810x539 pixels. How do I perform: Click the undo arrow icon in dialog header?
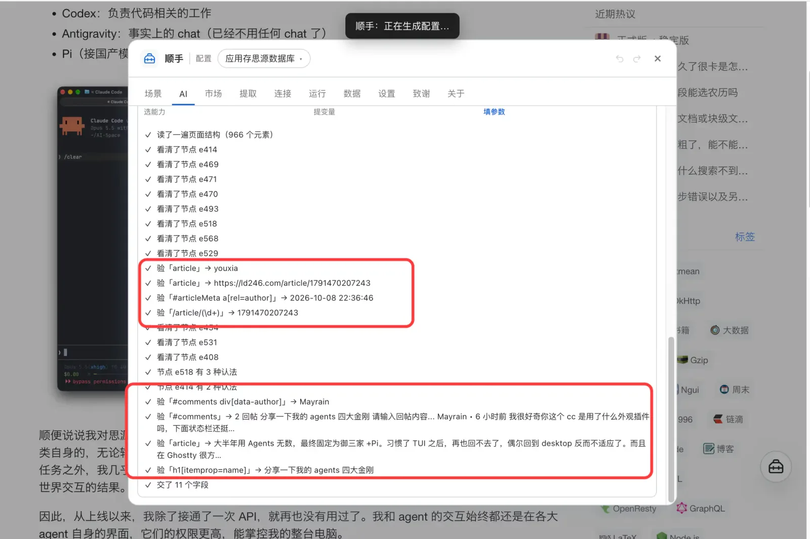point(620,59)
